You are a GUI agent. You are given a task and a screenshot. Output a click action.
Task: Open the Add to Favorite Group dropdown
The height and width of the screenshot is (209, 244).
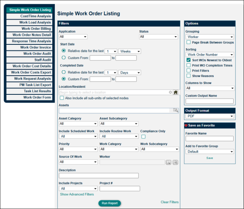click(210, 152)
